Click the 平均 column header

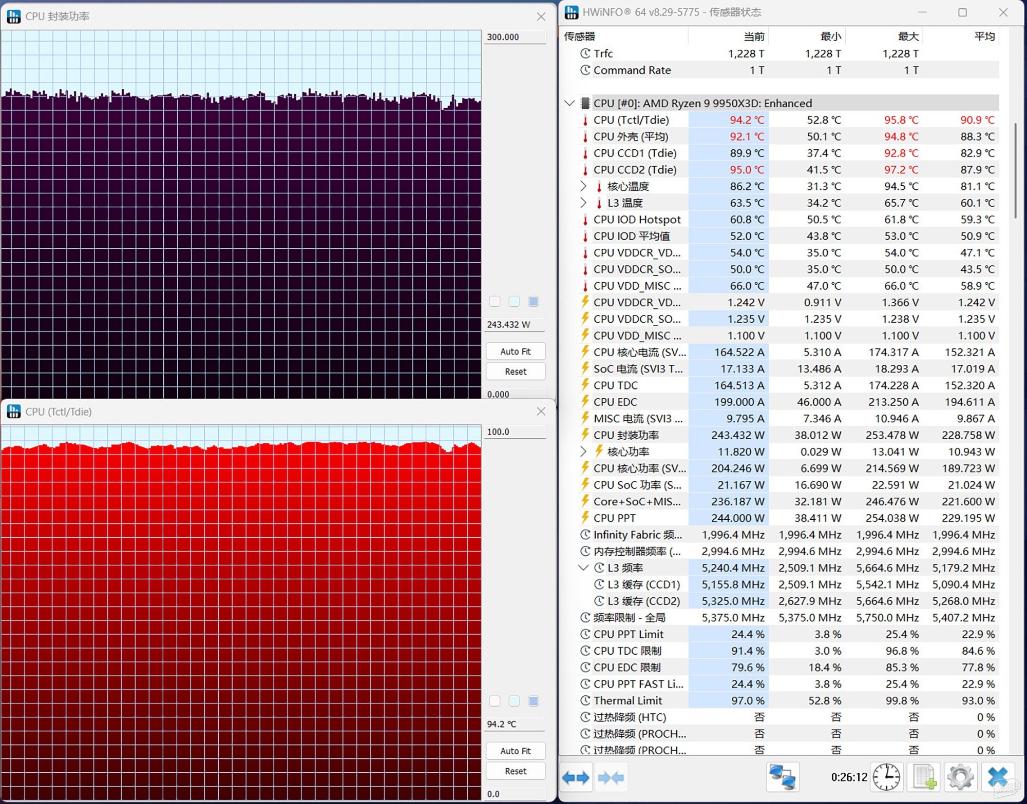(985, 36)
